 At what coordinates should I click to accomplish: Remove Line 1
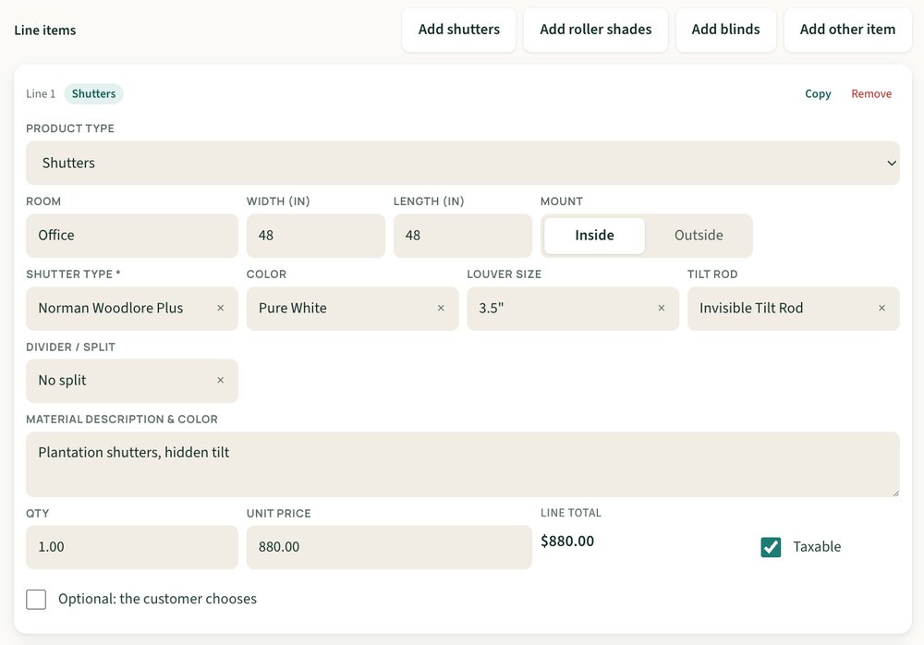click(x=871, y=93)
